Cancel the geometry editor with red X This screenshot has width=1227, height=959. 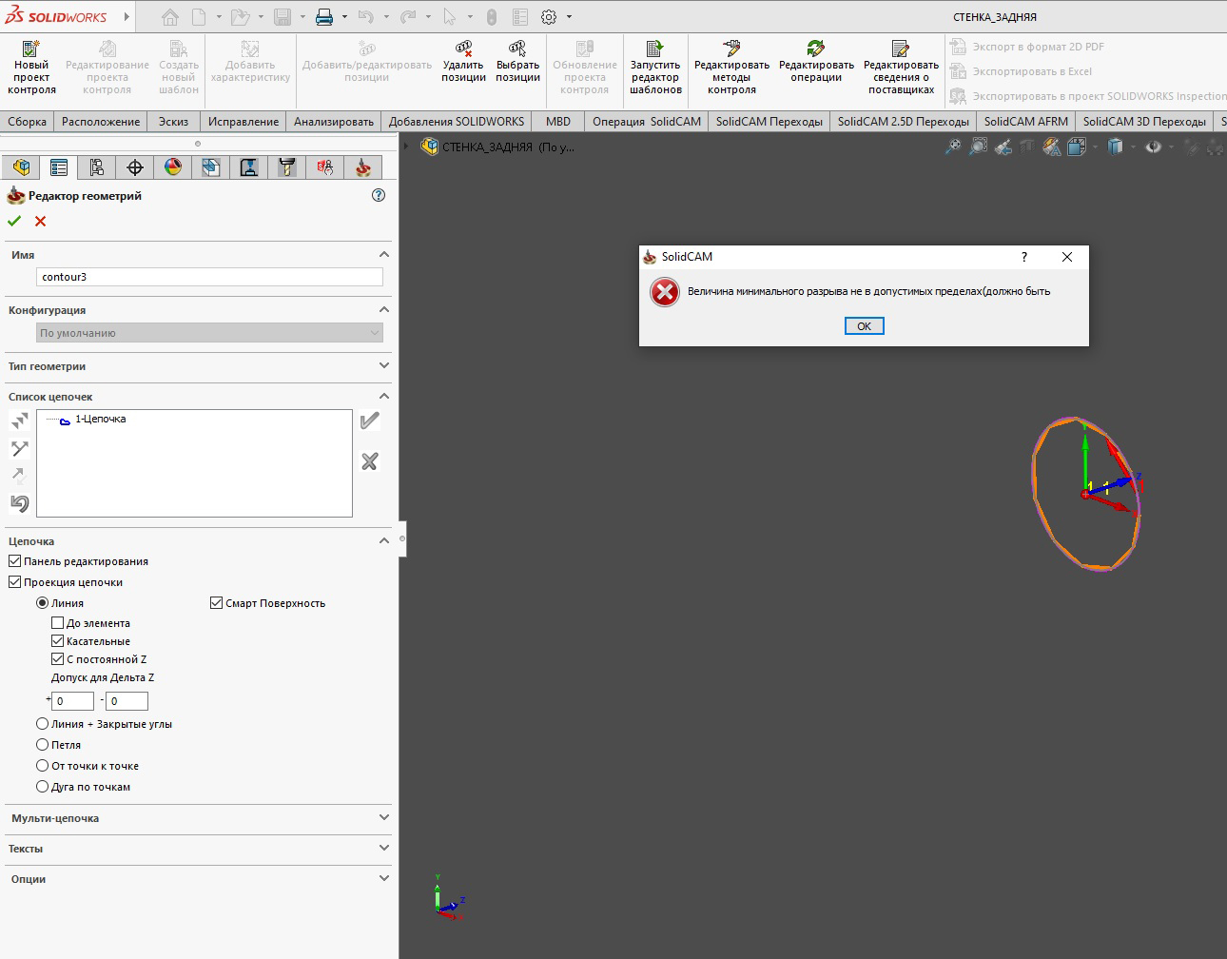click(x=40, y=221)
